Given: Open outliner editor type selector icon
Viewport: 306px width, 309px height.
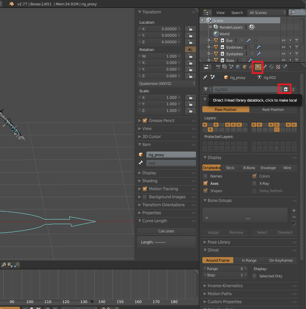Looking at the screenshot, I should 207,13.
